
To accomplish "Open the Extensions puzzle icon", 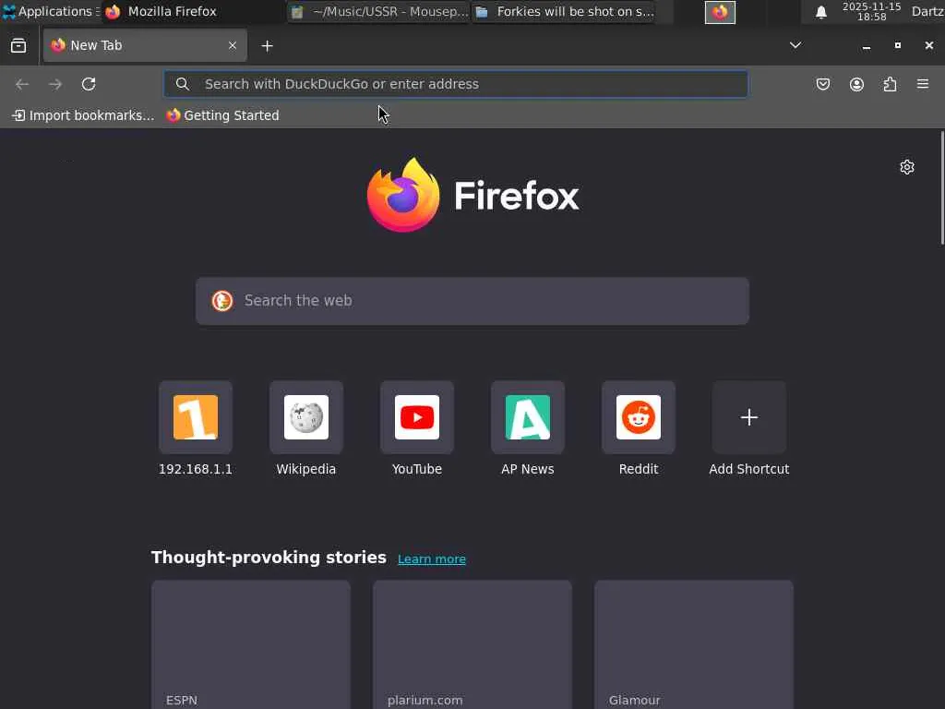I will click(x=890, y=84).
